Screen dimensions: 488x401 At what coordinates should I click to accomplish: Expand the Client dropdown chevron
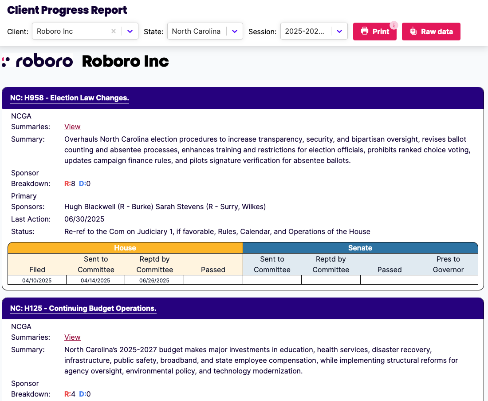pyautogui.click(x=130, y=31)
